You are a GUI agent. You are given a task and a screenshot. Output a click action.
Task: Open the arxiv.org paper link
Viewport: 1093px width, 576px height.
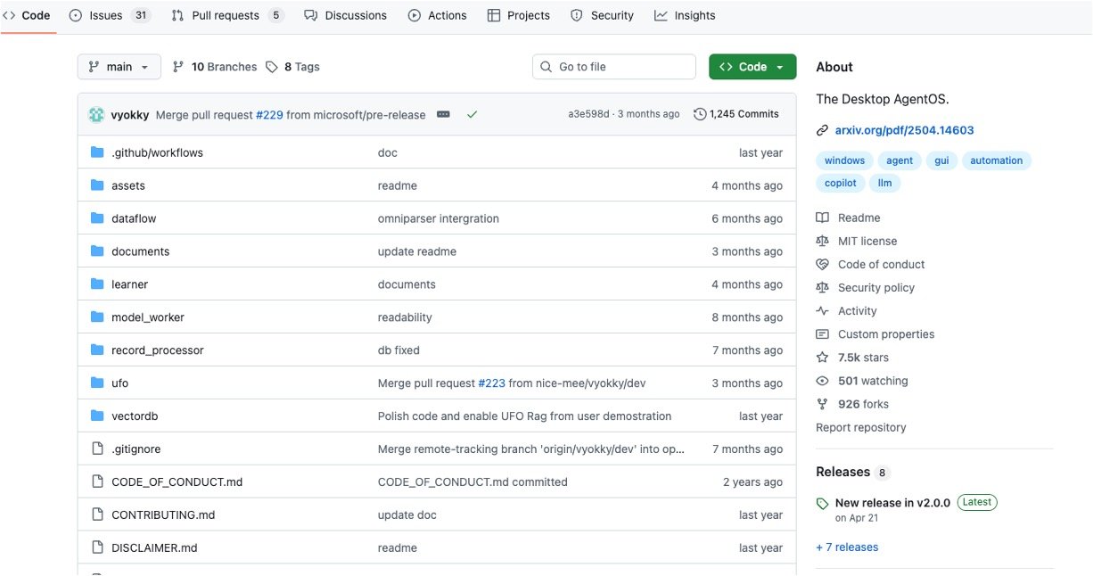click(904, 130)
